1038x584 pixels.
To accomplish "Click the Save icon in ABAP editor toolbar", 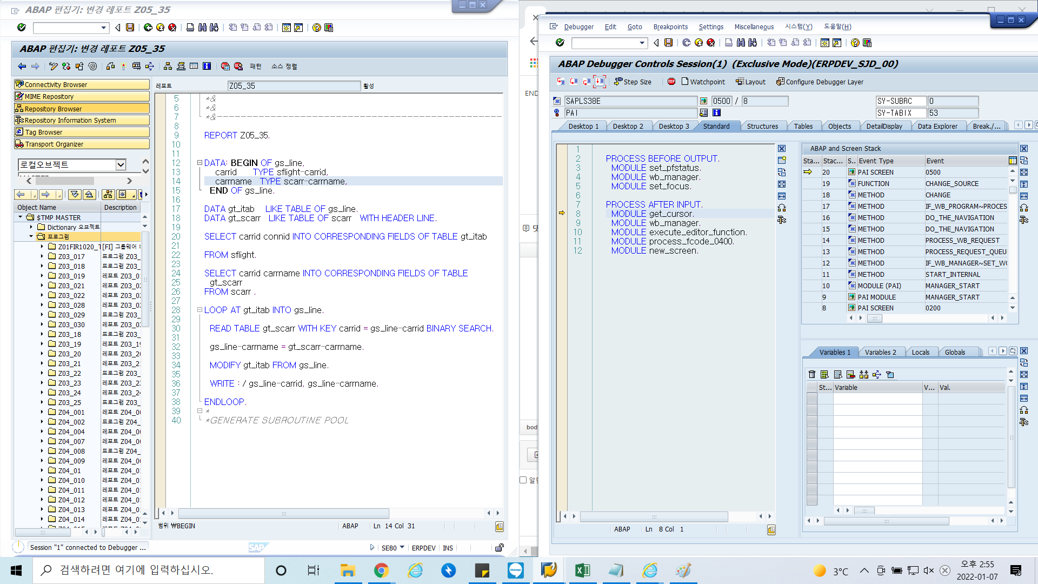I will [x=130, y=28].
